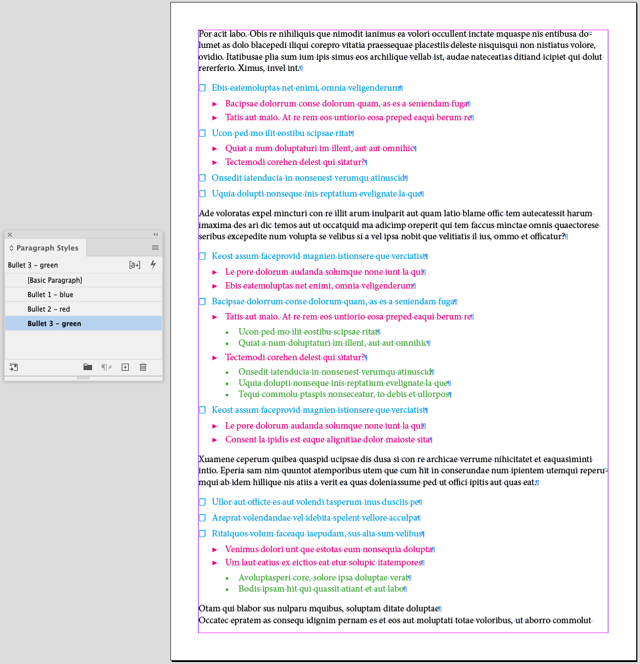Collapse the panel to icons
The width and height of the screenshot is (640, 664).
click(155, 234)
